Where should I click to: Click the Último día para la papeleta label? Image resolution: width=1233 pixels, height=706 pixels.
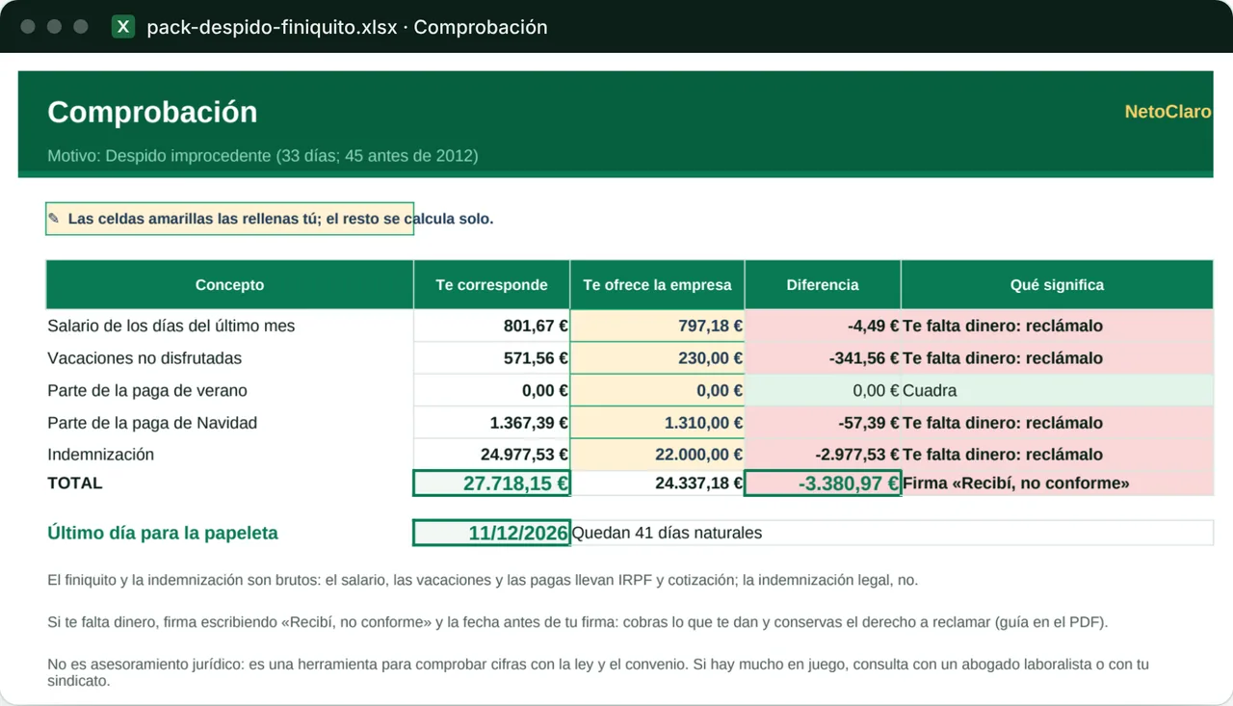(163, 533)
